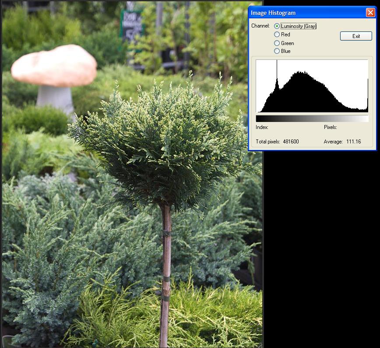Click the Total pixels value 481600
Image resolution: width=380 pixels, height=348 pixels.
291,142
